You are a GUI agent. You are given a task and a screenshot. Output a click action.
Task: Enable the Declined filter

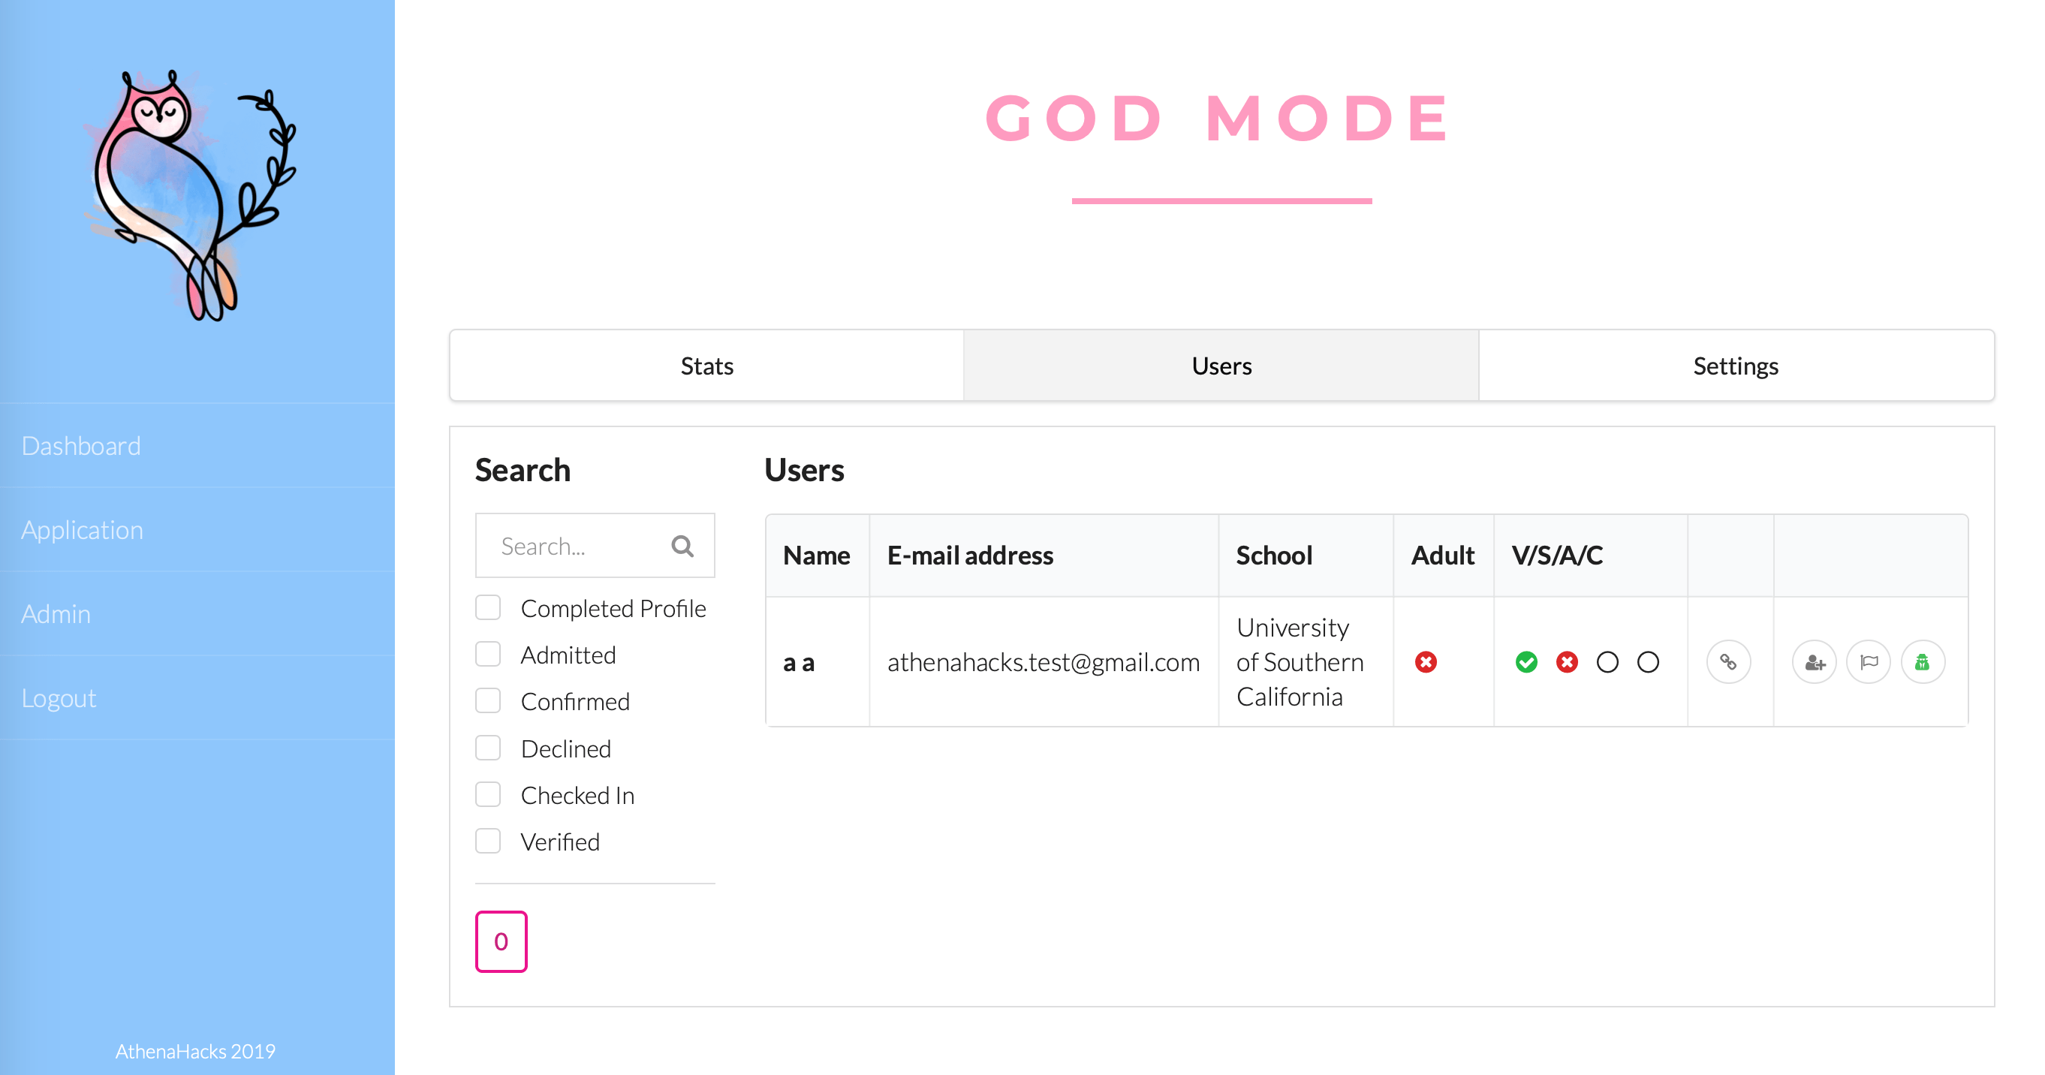(x=487, y=747)
